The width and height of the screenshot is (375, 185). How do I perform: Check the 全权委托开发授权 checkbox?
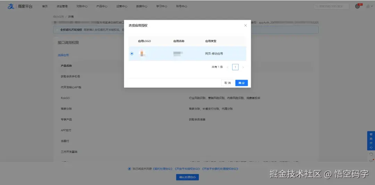coord(57,30)
